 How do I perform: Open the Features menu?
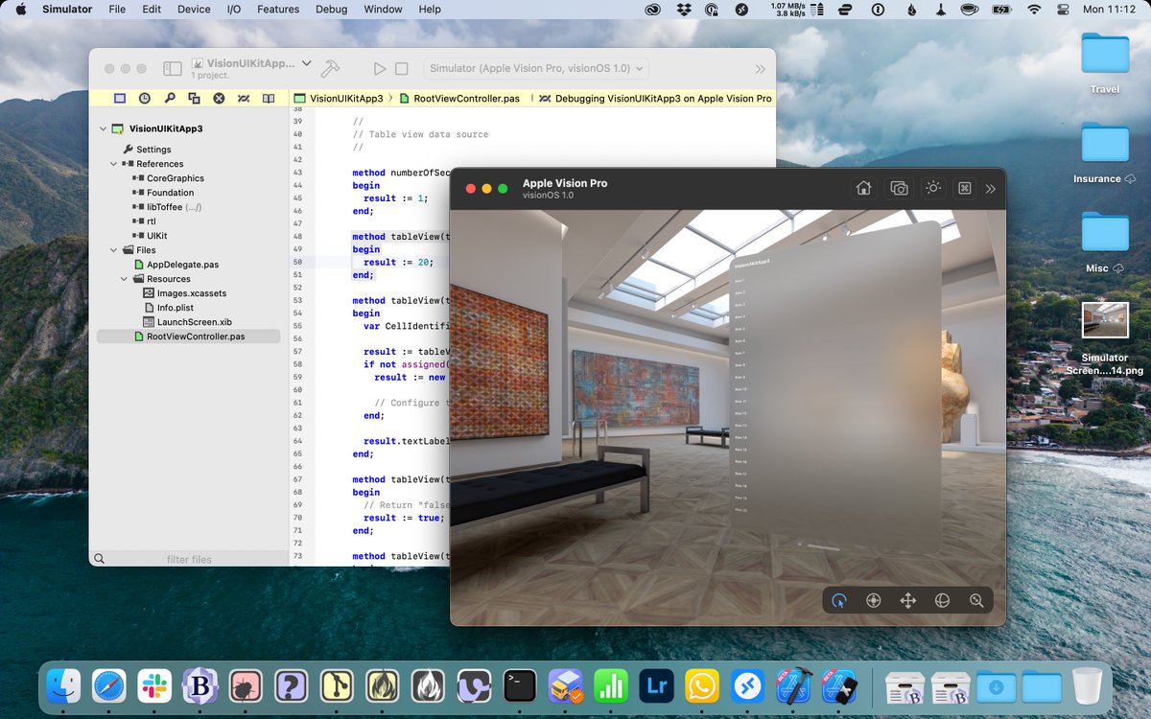pos(278,9)
